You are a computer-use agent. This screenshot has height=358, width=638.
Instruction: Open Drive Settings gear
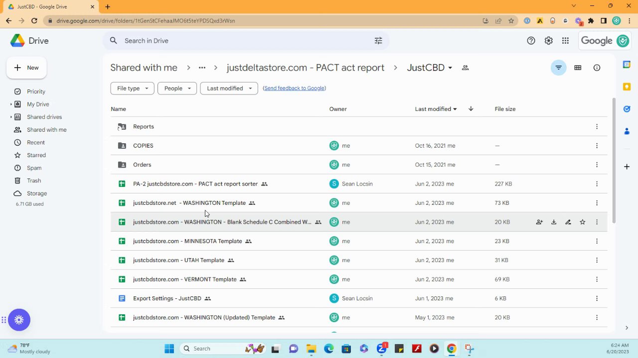pos(548,41)
